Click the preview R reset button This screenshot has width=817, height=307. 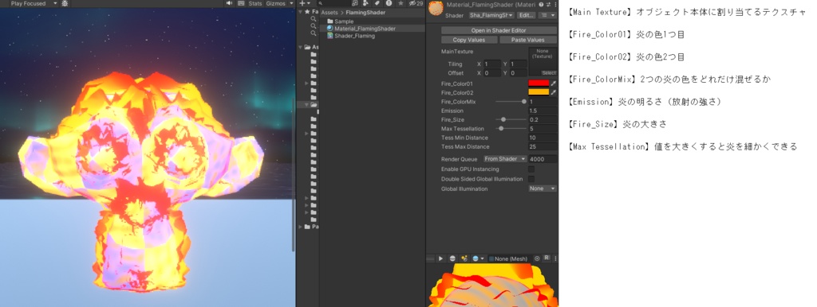547,258
